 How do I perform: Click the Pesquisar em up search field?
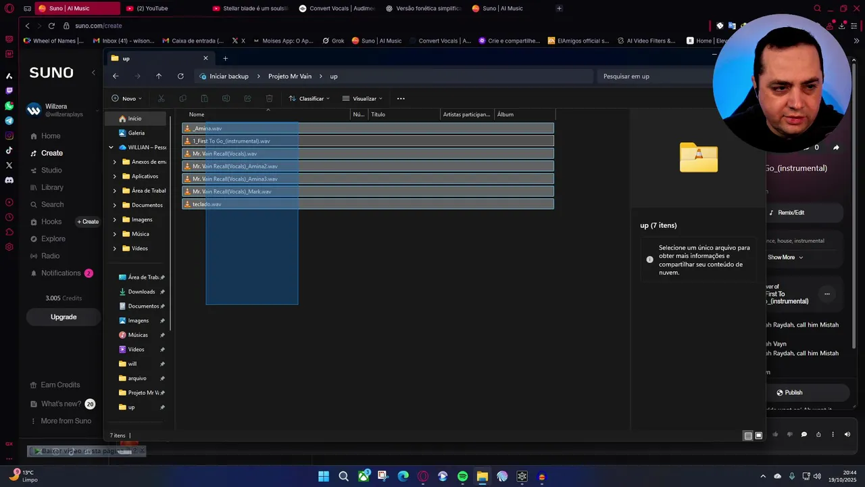(x=656, y=76)
